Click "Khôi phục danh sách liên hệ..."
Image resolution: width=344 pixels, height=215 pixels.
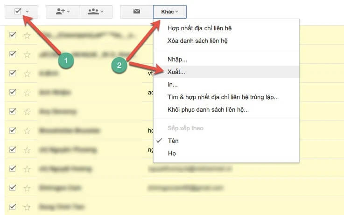pyautogui.click(x=208, y=110)
